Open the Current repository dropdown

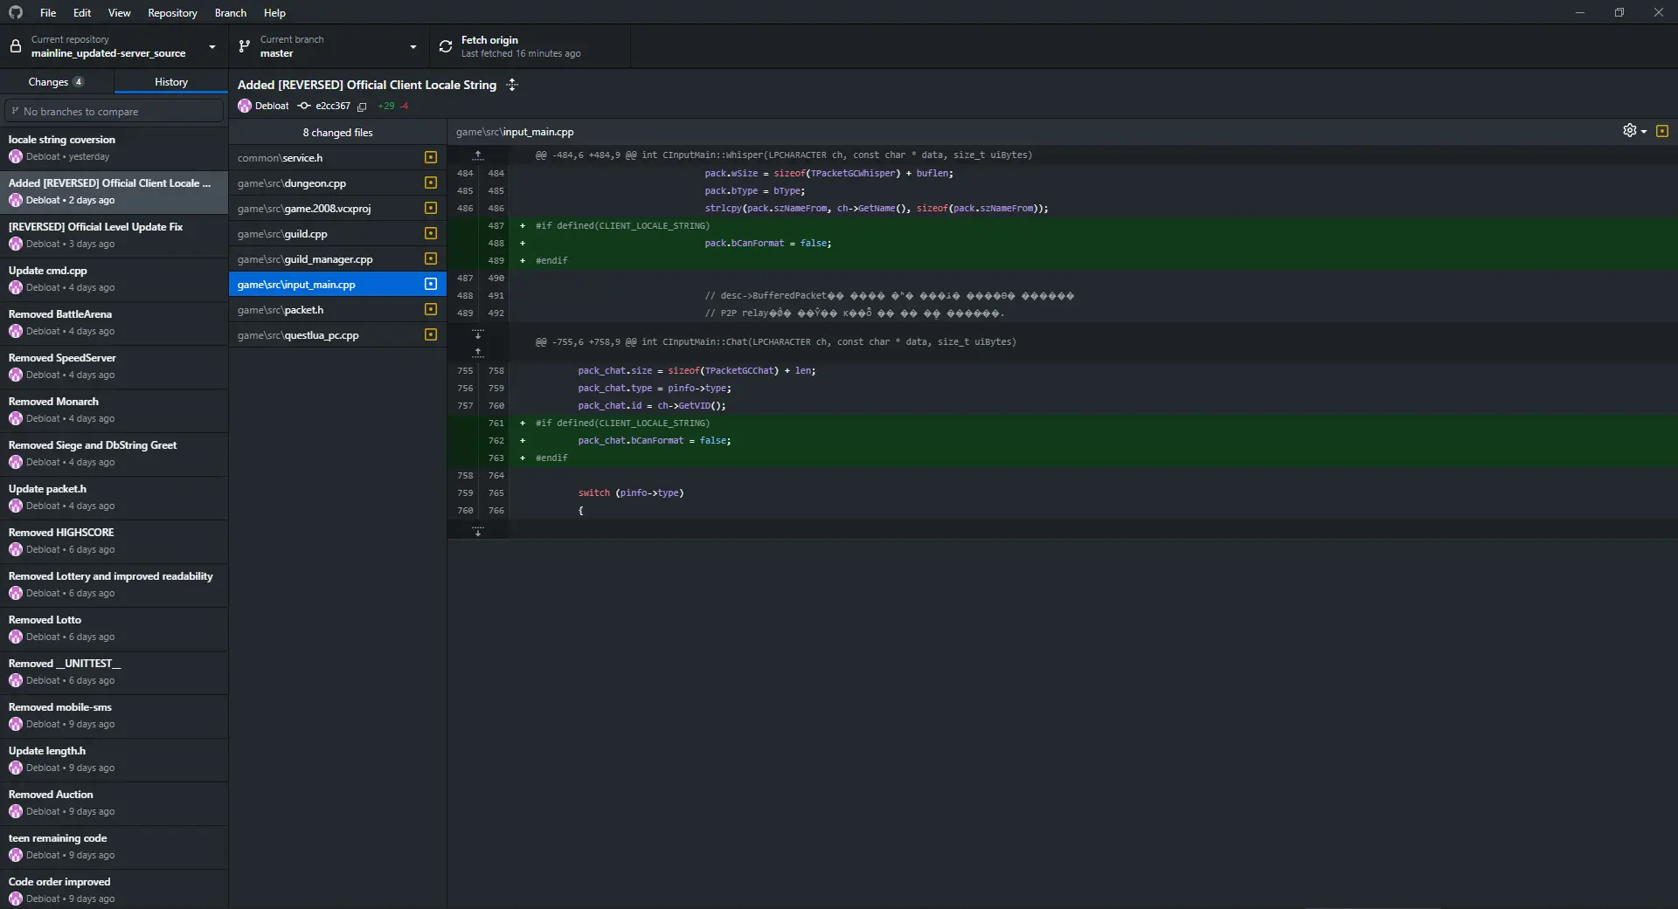(114, 46)
